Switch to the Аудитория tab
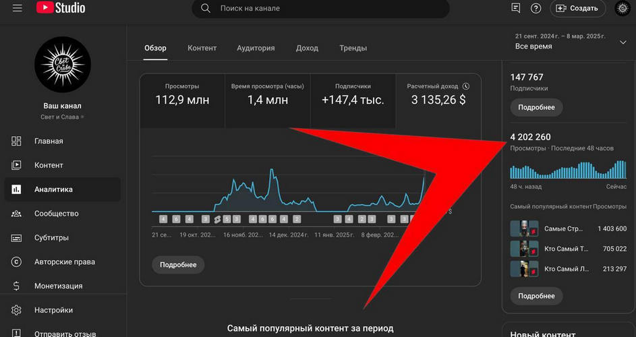This screenshot has width=636, height=337. tap(256, 48)
